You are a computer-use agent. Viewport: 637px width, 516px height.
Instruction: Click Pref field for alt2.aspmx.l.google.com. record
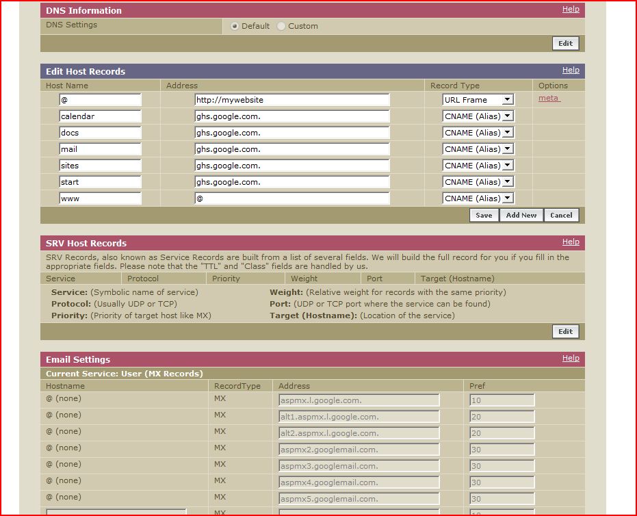click(x=502, y=433)
